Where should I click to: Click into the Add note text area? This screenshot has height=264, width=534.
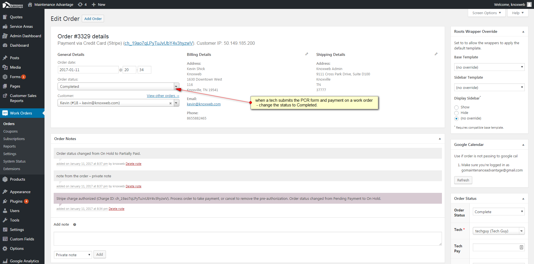pos(248,239)
